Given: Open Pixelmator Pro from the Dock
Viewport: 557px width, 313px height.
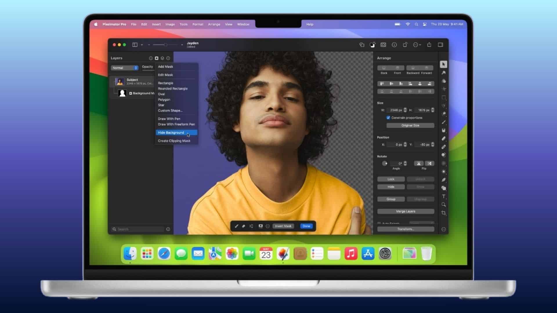Looking at the screenshot, I should [283, 254].
